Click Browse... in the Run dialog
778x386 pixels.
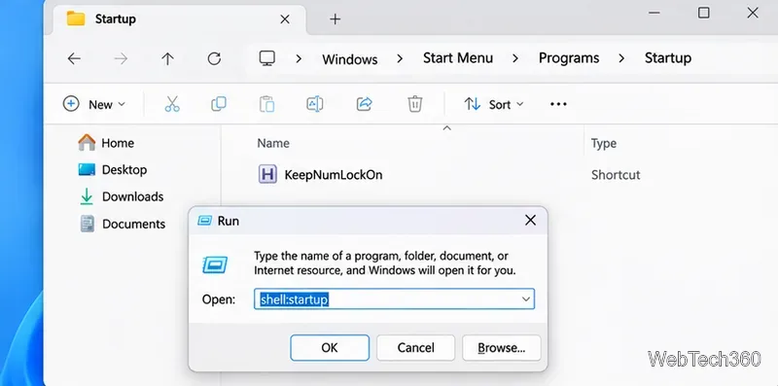(x=502, y=348)
